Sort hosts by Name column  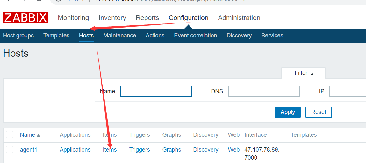pyautogui.click(x=30, y=135)
